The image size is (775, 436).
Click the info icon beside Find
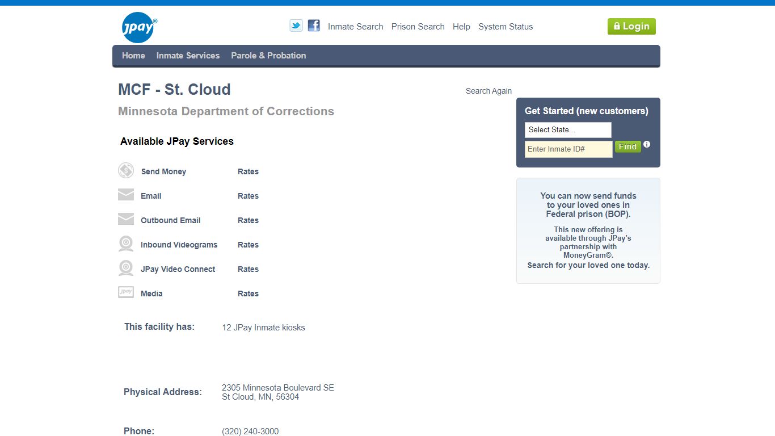647,144
